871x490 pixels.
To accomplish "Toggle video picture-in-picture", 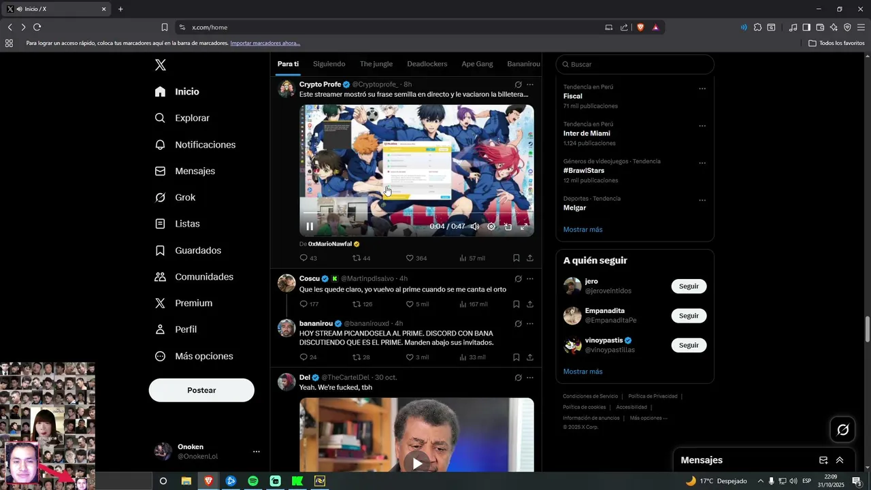I will pyautogui.click(x=508, y=227).
